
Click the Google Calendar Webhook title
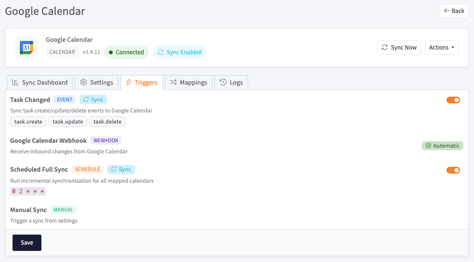[x=48, y=140]
